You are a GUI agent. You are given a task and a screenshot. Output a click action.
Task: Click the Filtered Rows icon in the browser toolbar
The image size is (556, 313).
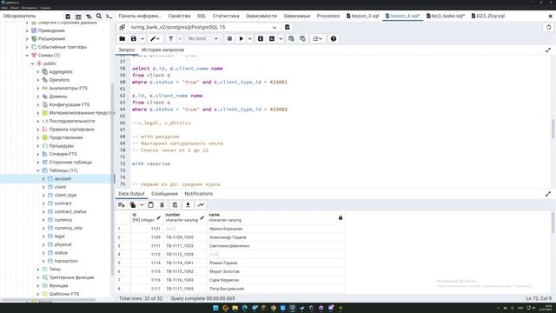[89, 17]
